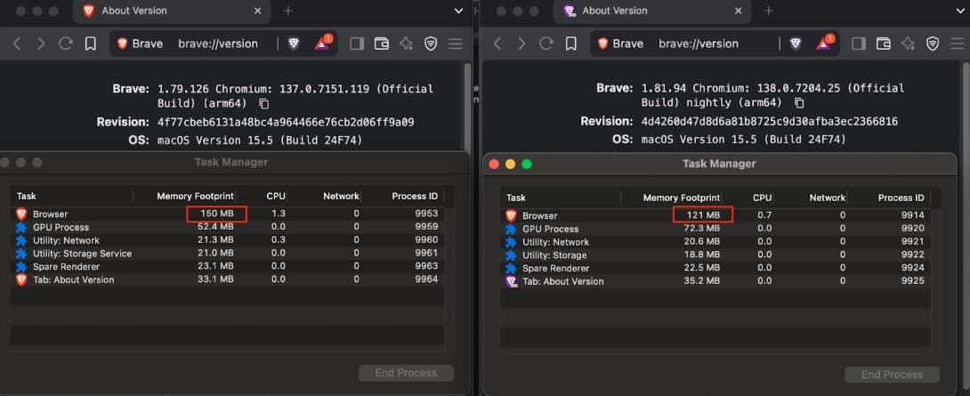Click revision hash 4d4260d4 in the right window

[770, 122]
